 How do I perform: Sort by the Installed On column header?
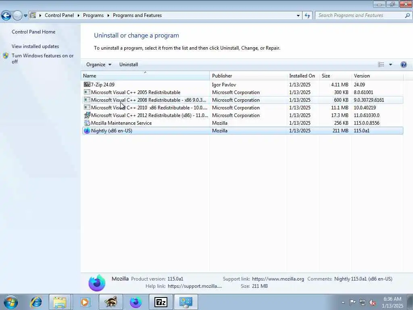click(x=302, y=75)
